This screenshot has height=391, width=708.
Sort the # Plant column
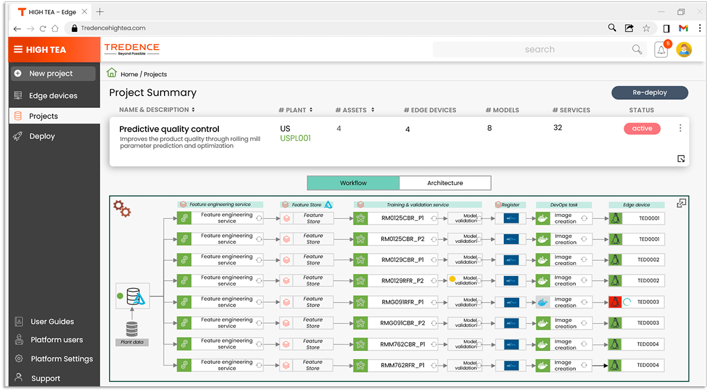click(311, 110)
